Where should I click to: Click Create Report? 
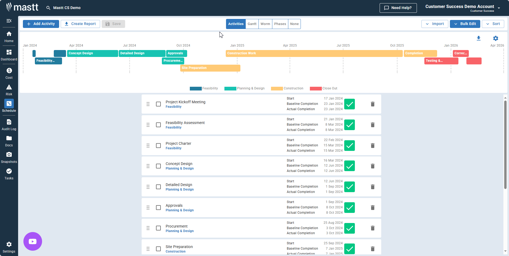tap(80, 24)
